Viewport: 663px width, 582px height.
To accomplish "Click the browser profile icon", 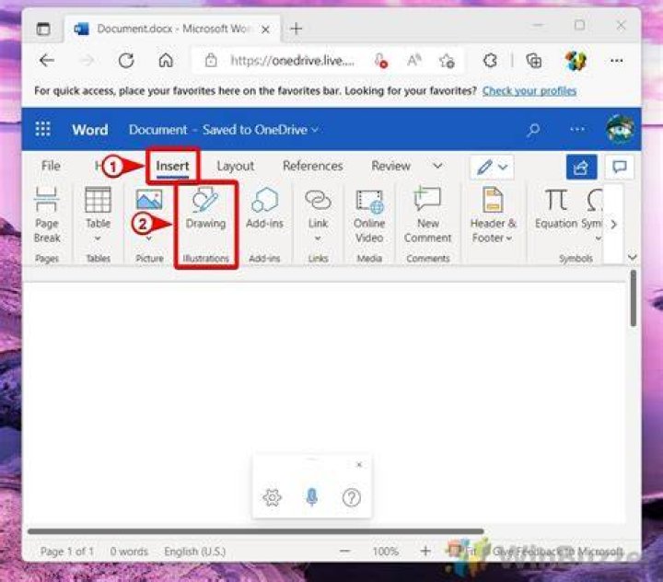I will point(576,61).
